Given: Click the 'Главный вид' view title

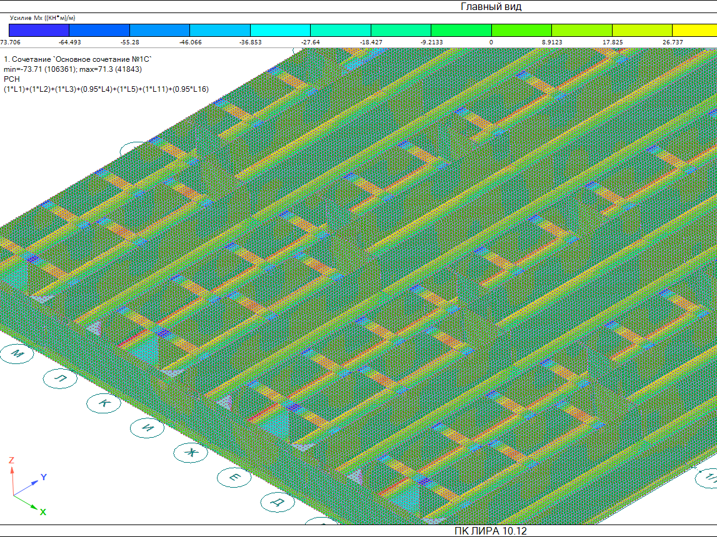Looking at the screenshot, I should point(491,7).
